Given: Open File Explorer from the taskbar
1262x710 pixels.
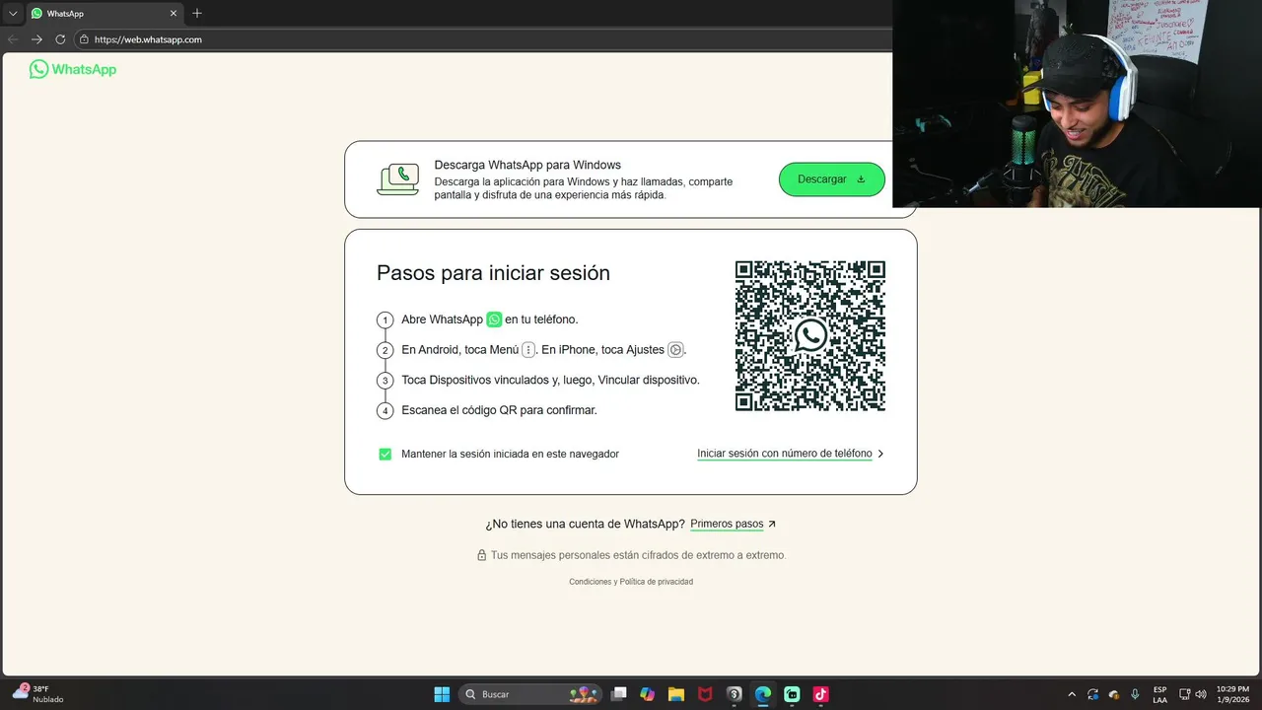Looking at the screenshot, I should tap(676, 694).
